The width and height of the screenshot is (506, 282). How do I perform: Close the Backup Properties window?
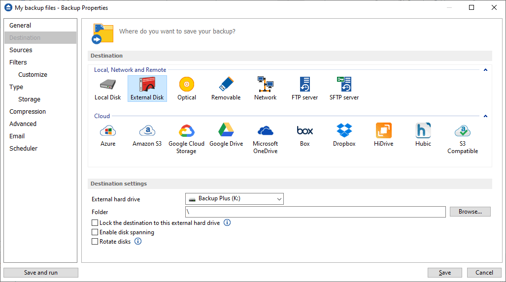pos(494,7)
